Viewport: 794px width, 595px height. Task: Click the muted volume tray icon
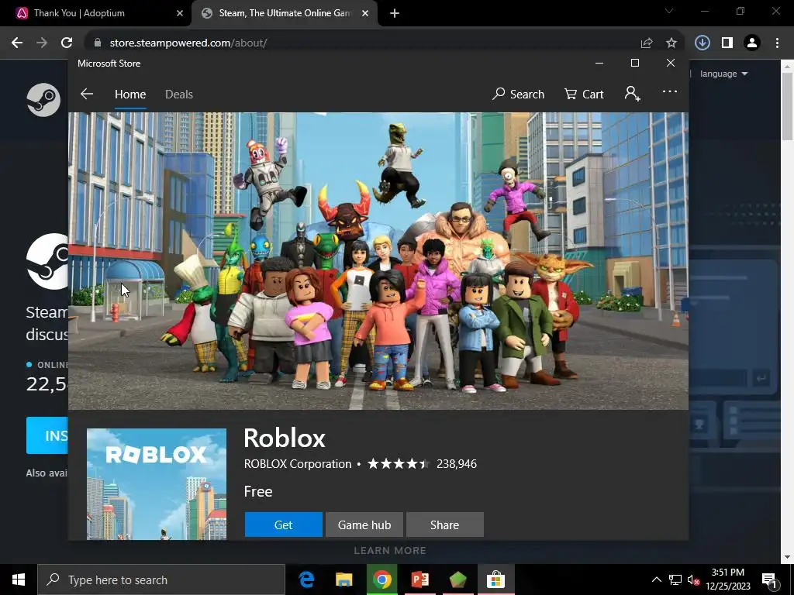pos(694,580)
